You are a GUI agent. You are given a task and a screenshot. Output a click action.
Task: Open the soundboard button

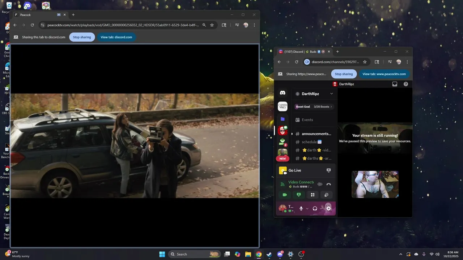(x=326, y=195)
